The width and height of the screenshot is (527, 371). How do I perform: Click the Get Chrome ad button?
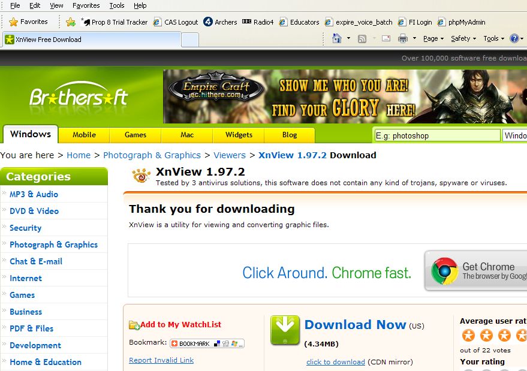[476, 271]
